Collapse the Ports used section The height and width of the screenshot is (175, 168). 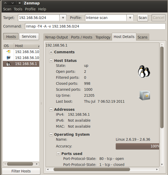tap(59, 154)
